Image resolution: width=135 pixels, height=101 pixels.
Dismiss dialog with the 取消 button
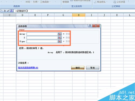click(x=93, y=68)
